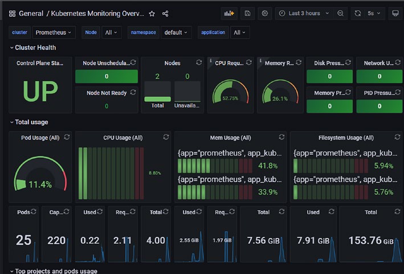The image size is (404, 274).
Task: Open the Node All dropdown
Action: [112, 32]
